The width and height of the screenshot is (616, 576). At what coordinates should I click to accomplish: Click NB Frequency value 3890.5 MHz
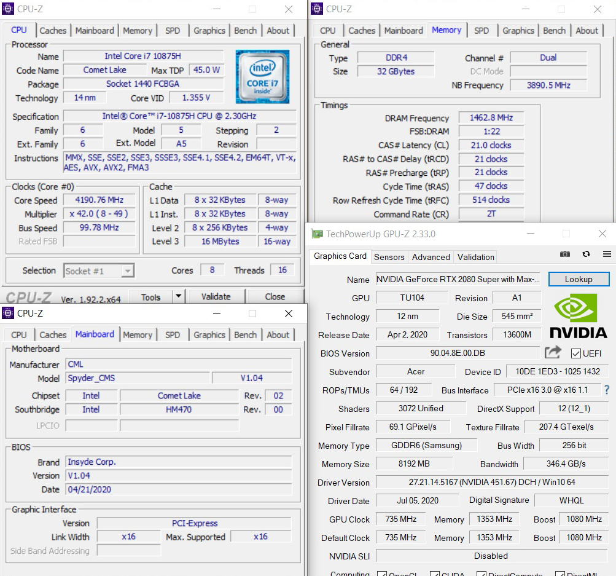(548, 85)
